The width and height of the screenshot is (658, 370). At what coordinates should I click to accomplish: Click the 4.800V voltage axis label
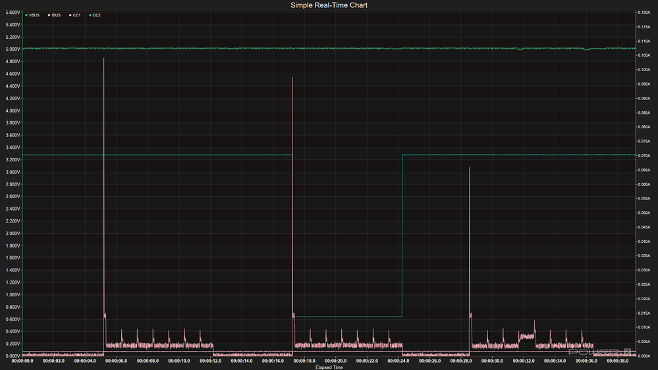pos(13,61)
